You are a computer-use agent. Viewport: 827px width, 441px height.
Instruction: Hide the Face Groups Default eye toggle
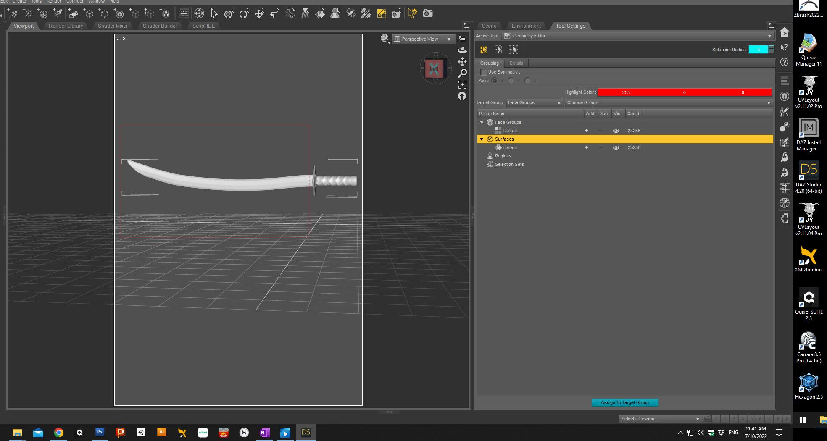(x=616, y=131)
